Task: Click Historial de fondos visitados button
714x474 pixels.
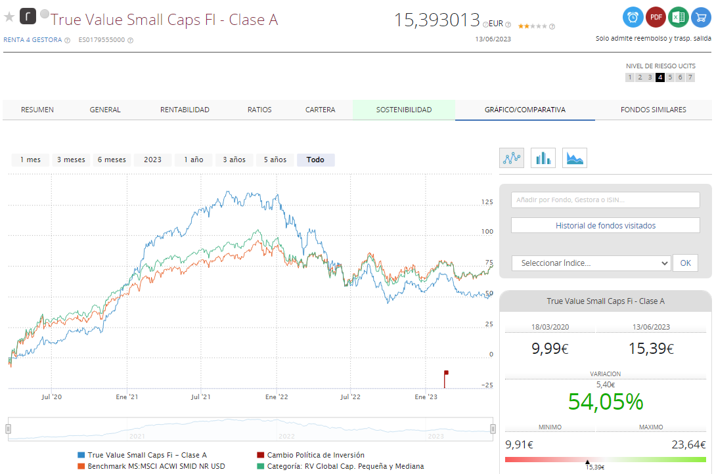Action: tap(606, 226)
